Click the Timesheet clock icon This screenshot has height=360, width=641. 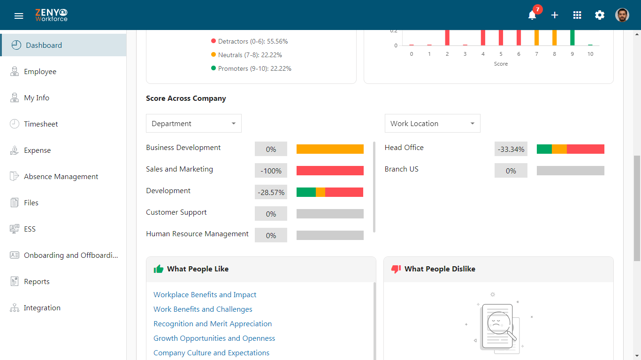point(15,124)
